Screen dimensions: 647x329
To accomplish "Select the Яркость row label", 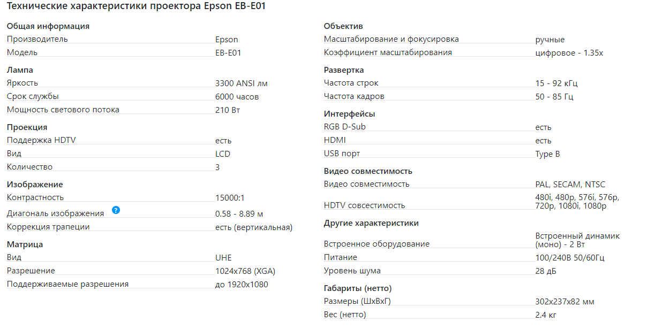I will click(22, 83).
